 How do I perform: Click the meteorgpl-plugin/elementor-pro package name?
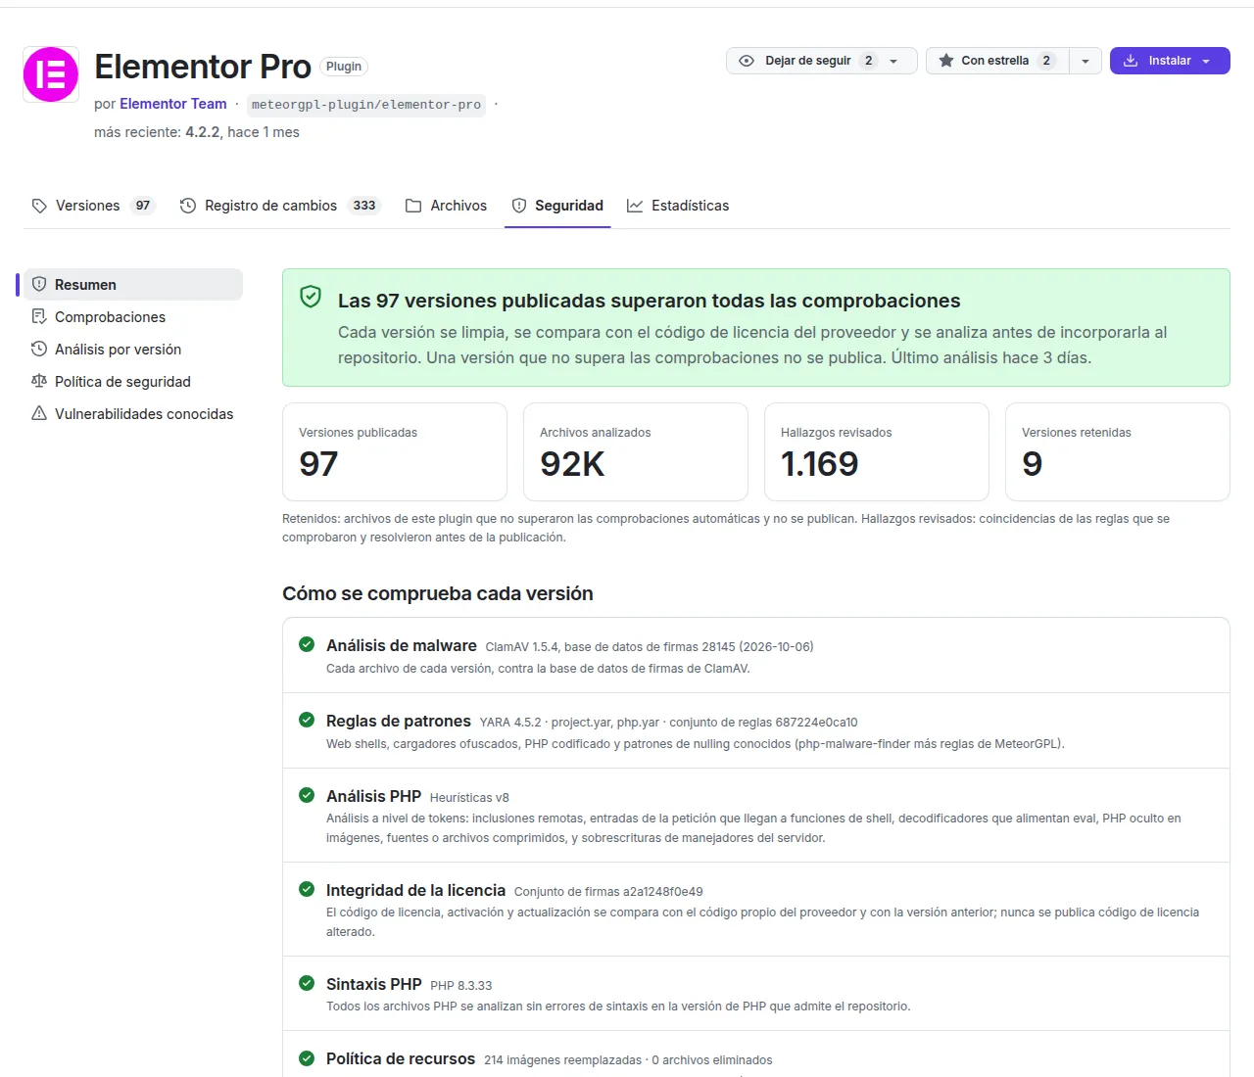point(366,105)
